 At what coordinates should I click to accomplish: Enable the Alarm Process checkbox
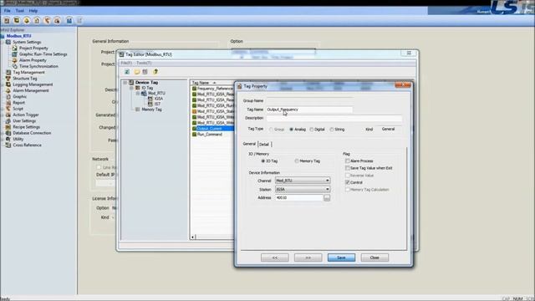point(348,161)
